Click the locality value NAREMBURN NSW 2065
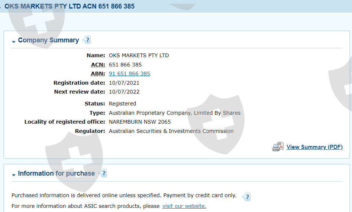Screen dimensions: 352x212 coord(140,122)
